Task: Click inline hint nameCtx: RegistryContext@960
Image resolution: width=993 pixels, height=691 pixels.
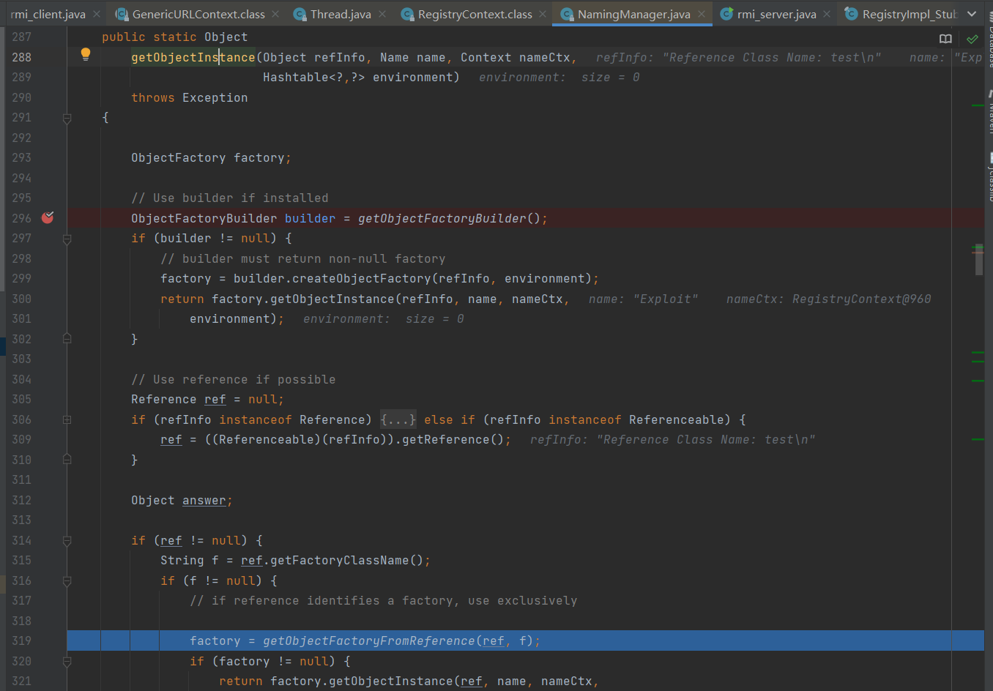Action: (x=829, y=299)
